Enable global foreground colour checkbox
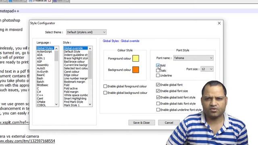Viewport: 258px width, 145px height. click(105, 86)
